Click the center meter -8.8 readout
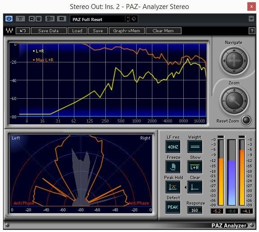The image size is (259, 232). pyautogui.click(x=232, y=211)
